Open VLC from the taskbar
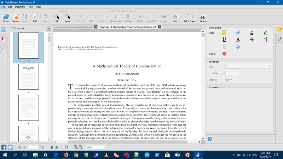Viewport: 283px width, 159px height. click(106, 155)
